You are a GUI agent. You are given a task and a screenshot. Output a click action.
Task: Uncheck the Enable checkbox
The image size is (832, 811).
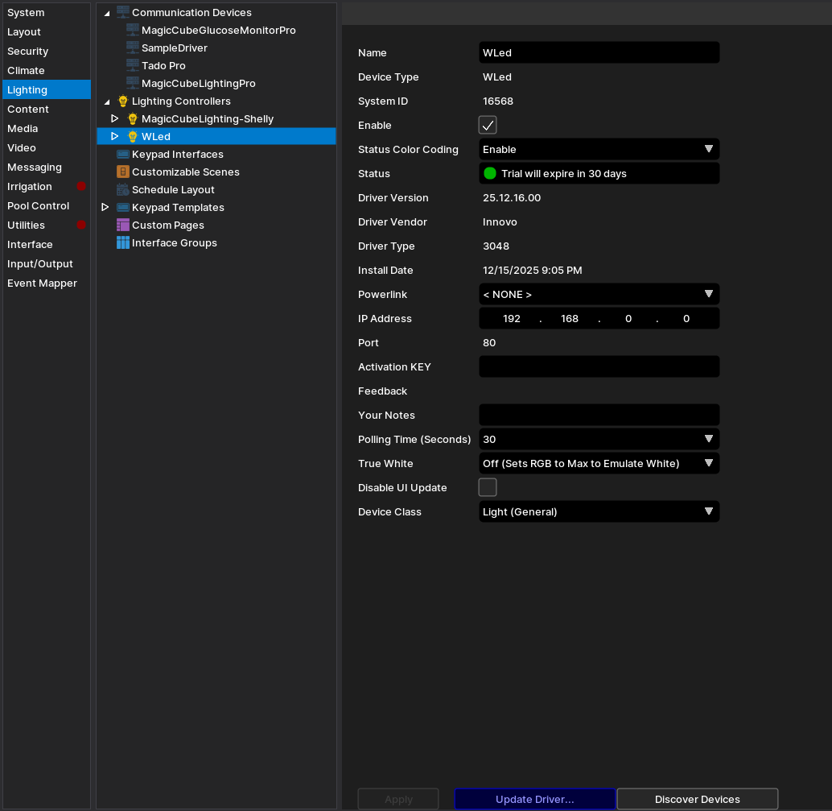click(x=488, y=126)
